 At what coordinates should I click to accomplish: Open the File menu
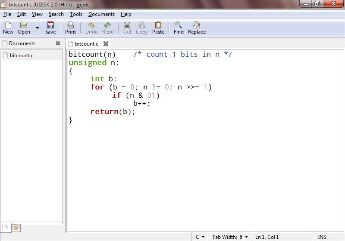point(7,14)
